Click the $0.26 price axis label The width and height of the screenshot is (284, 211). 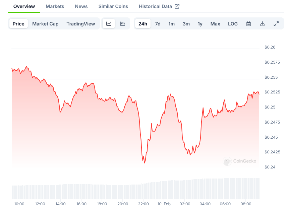270,47
